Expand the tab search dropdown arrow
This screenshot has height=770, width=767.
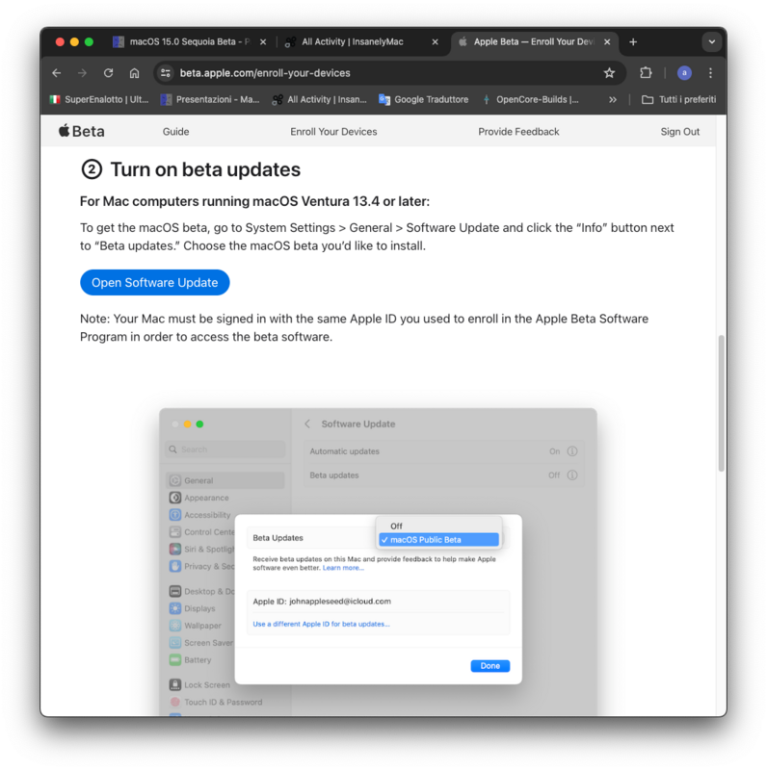coord(711,42)
